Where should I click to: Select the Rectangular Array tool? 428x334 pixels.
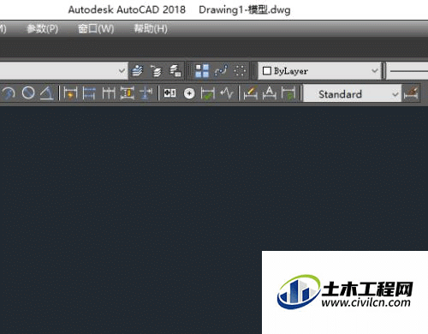[x=202, y=70]
